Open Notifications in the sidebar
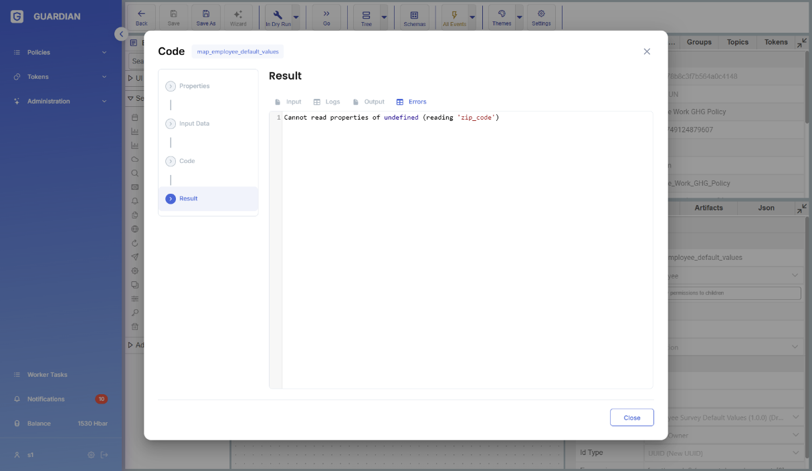The image size is (812, 471). click(x=46, y=399)
